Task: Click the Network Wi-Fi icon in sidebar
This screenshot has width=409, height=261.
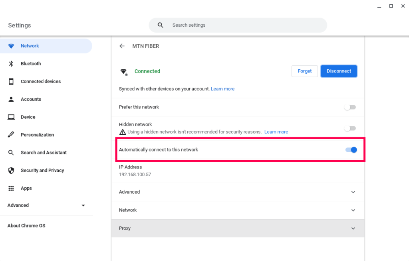Action: (x=11, y=46)
